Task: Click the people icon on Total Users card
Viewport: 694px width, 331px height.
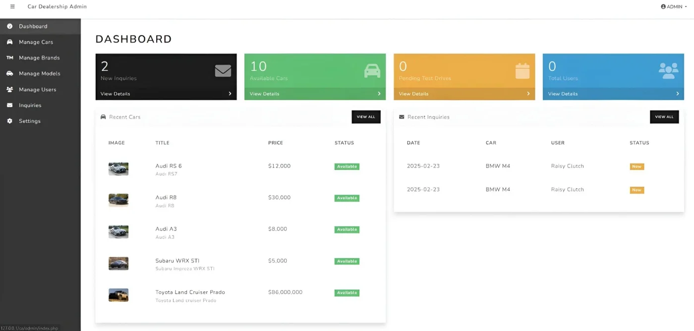Action: [669, 71]
